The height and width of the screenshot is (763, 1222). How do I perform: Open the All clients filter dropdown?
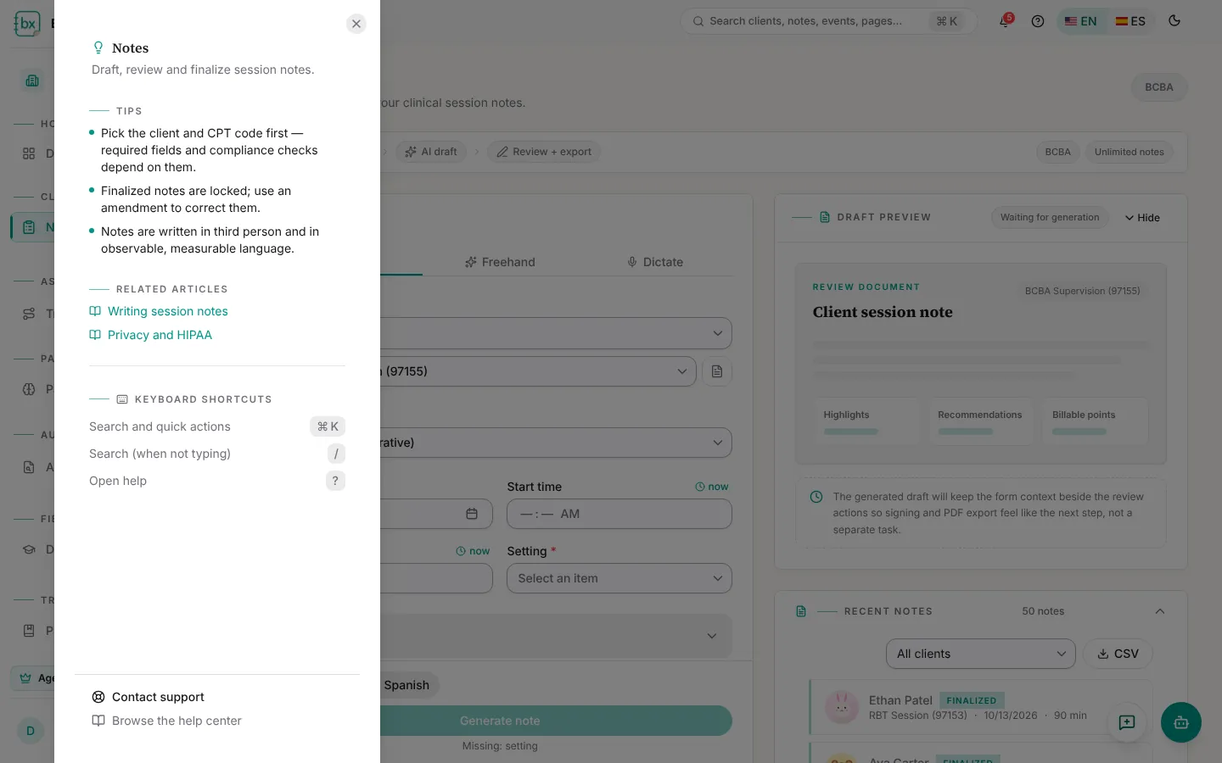coord(981,654)
